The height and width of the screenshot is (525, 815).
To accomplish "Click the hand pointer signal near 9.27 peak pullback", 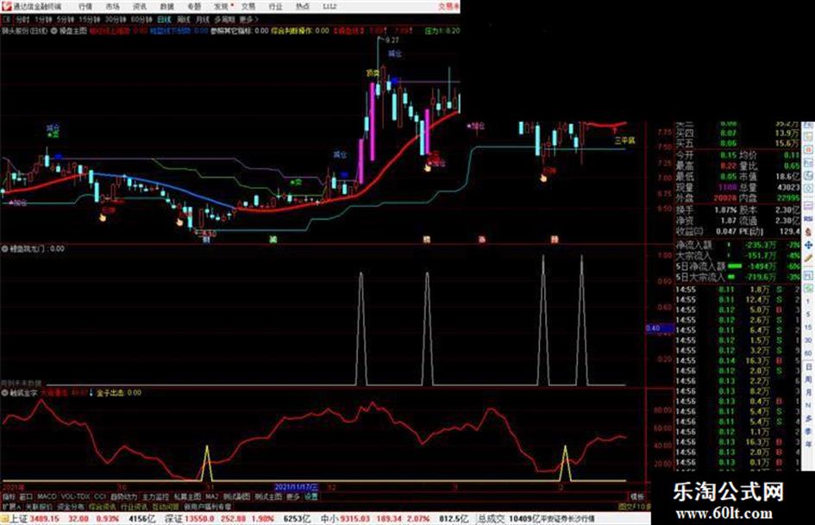I will tap(428, 167).
